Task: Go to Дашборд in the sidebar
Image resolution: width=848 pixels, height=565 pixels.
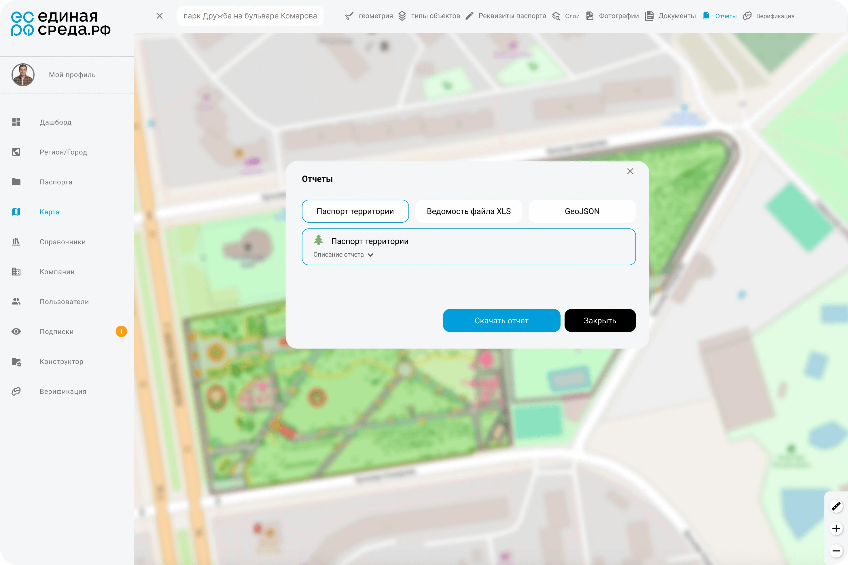Action: (x=56, y=122)
